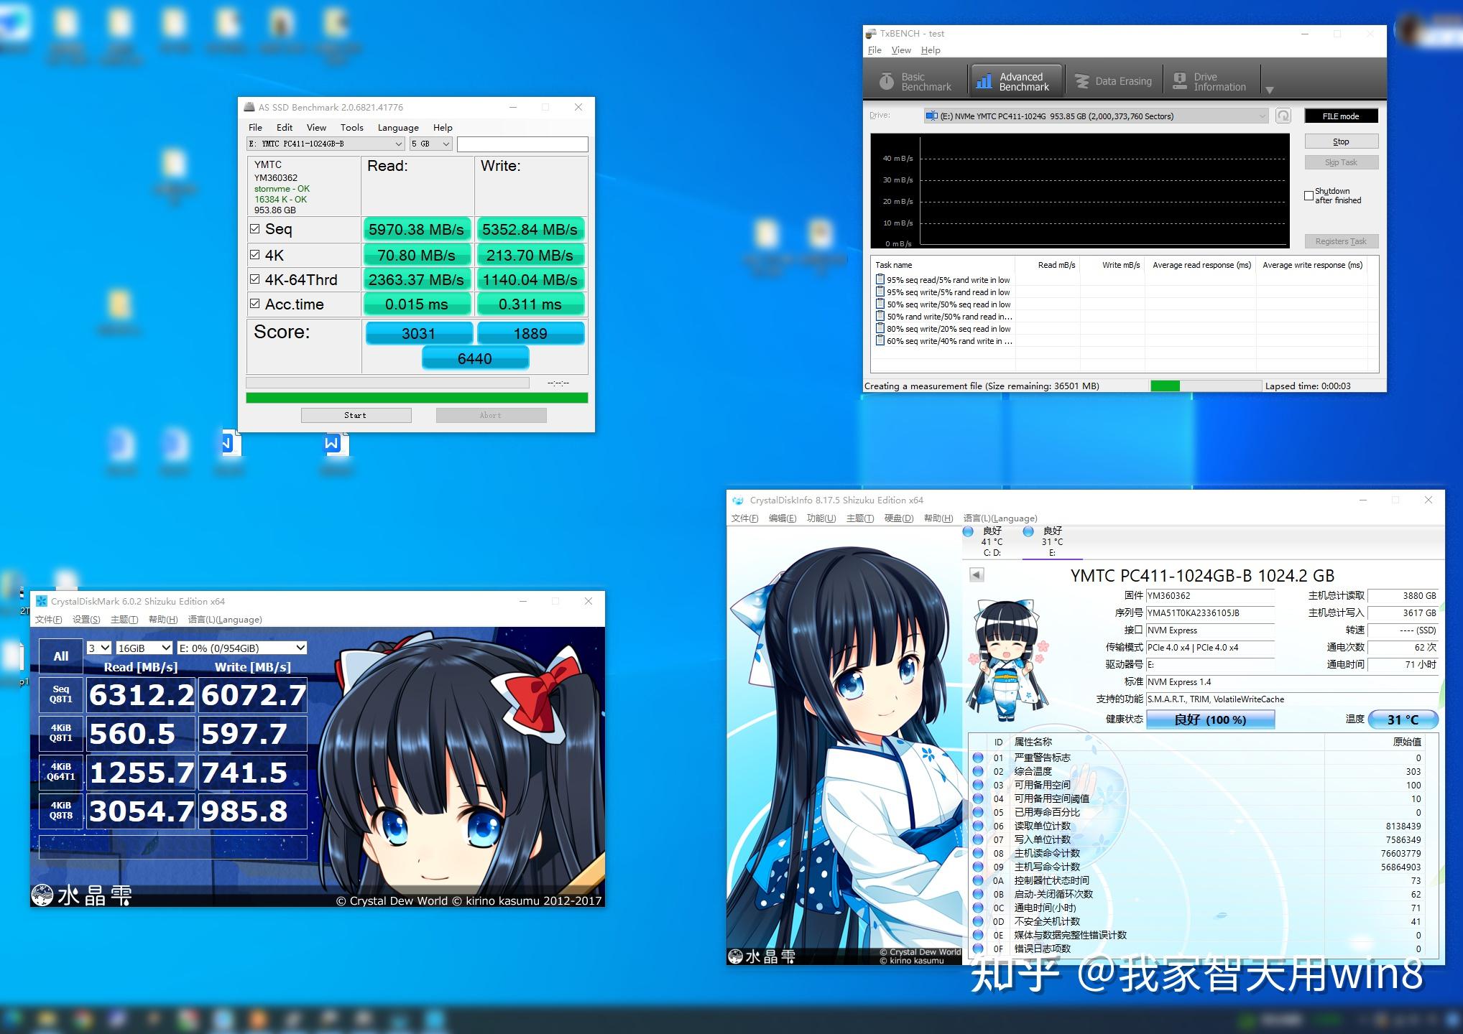
Task: Select the Data Erasing tab icon
Action: (x=1082, y=81)
